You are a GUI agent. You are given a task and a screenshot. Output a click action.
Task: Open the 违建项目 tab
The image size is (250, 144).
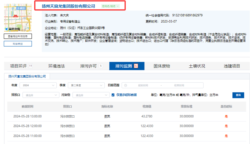point(232,66)
